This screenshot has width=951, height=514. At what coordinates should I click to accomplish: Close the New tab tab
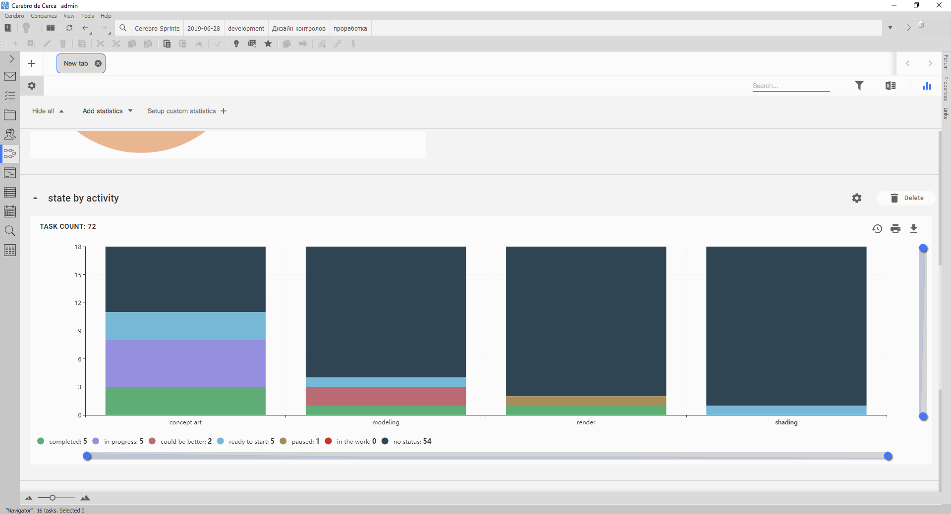[x=98, y=63]
